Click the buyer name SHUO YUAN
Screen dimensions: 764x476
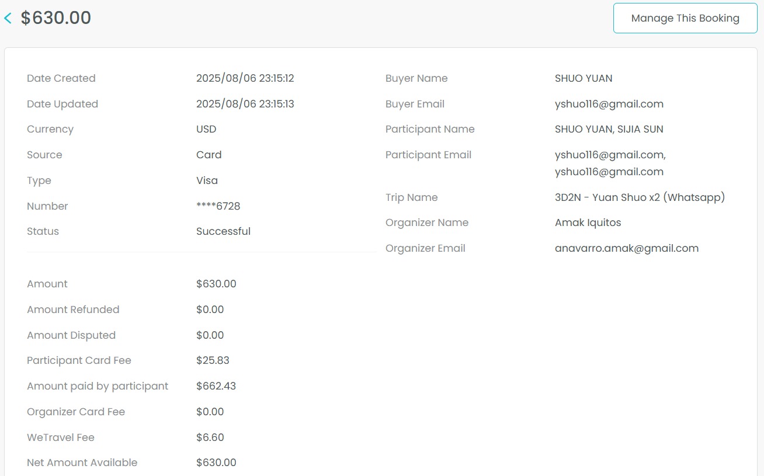coord(583,78)
